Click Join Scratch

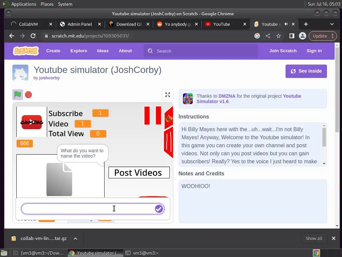point(283,51)
